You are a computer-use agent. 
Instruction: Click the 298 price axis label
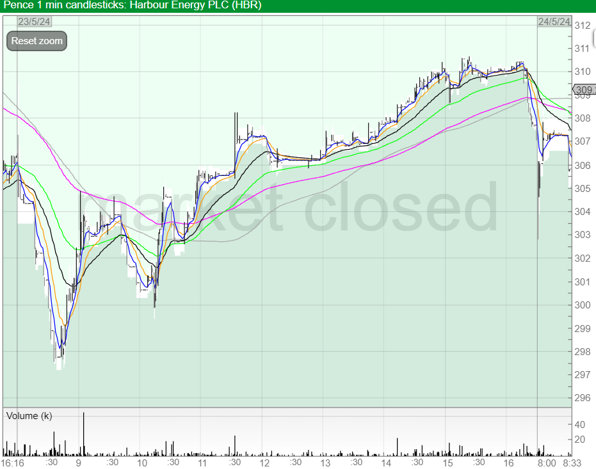pos(583,352)
